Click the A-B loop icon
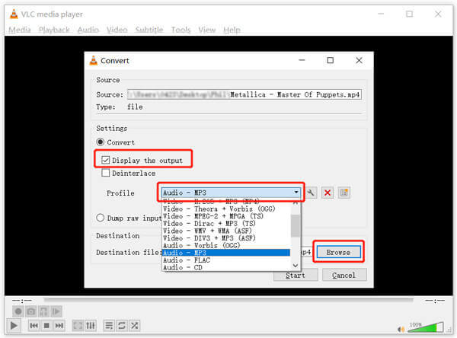This screenshot has width=457, height=338. click(43, 311)
